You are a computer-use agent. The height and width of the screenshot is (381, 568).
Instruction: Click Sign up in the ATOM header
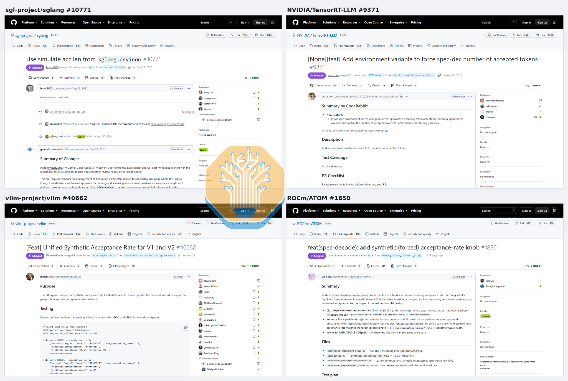click(x=542, y=211)
